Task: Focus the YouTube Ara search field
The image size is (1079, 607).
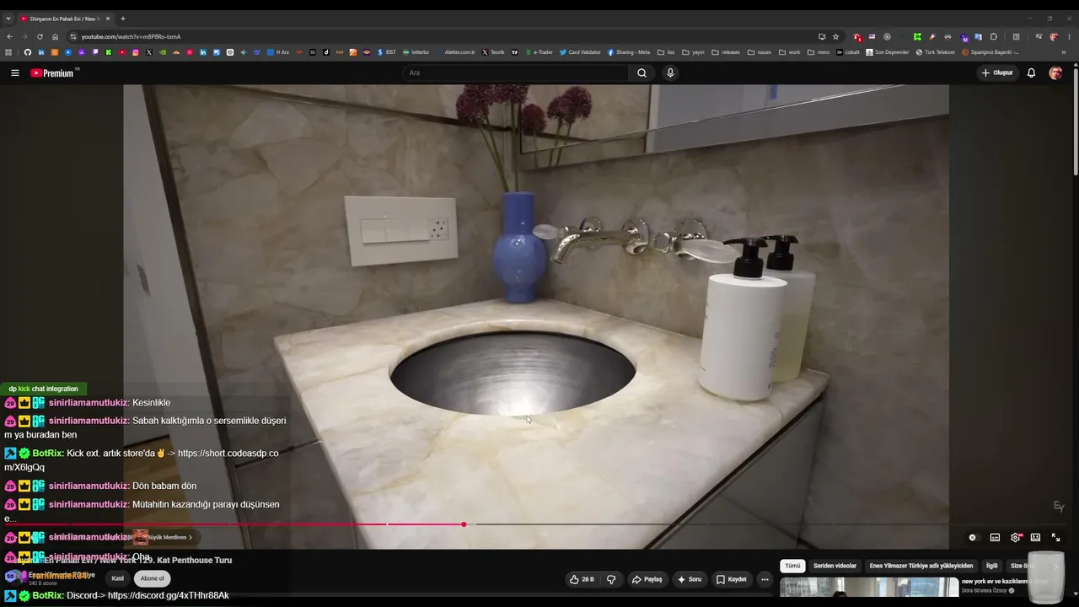Action: 516,73
